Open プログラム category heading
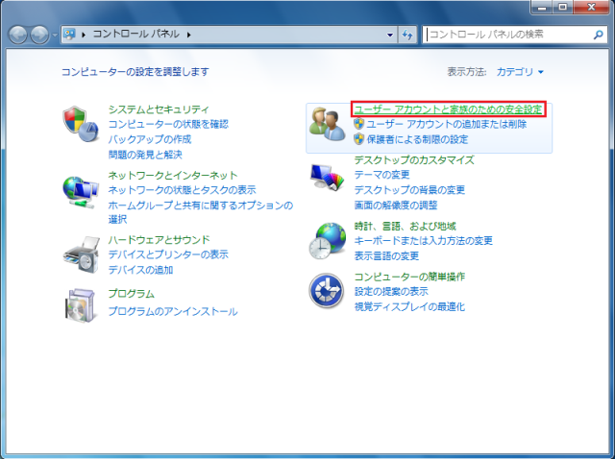The image size is (615, 459). [132, 294]
